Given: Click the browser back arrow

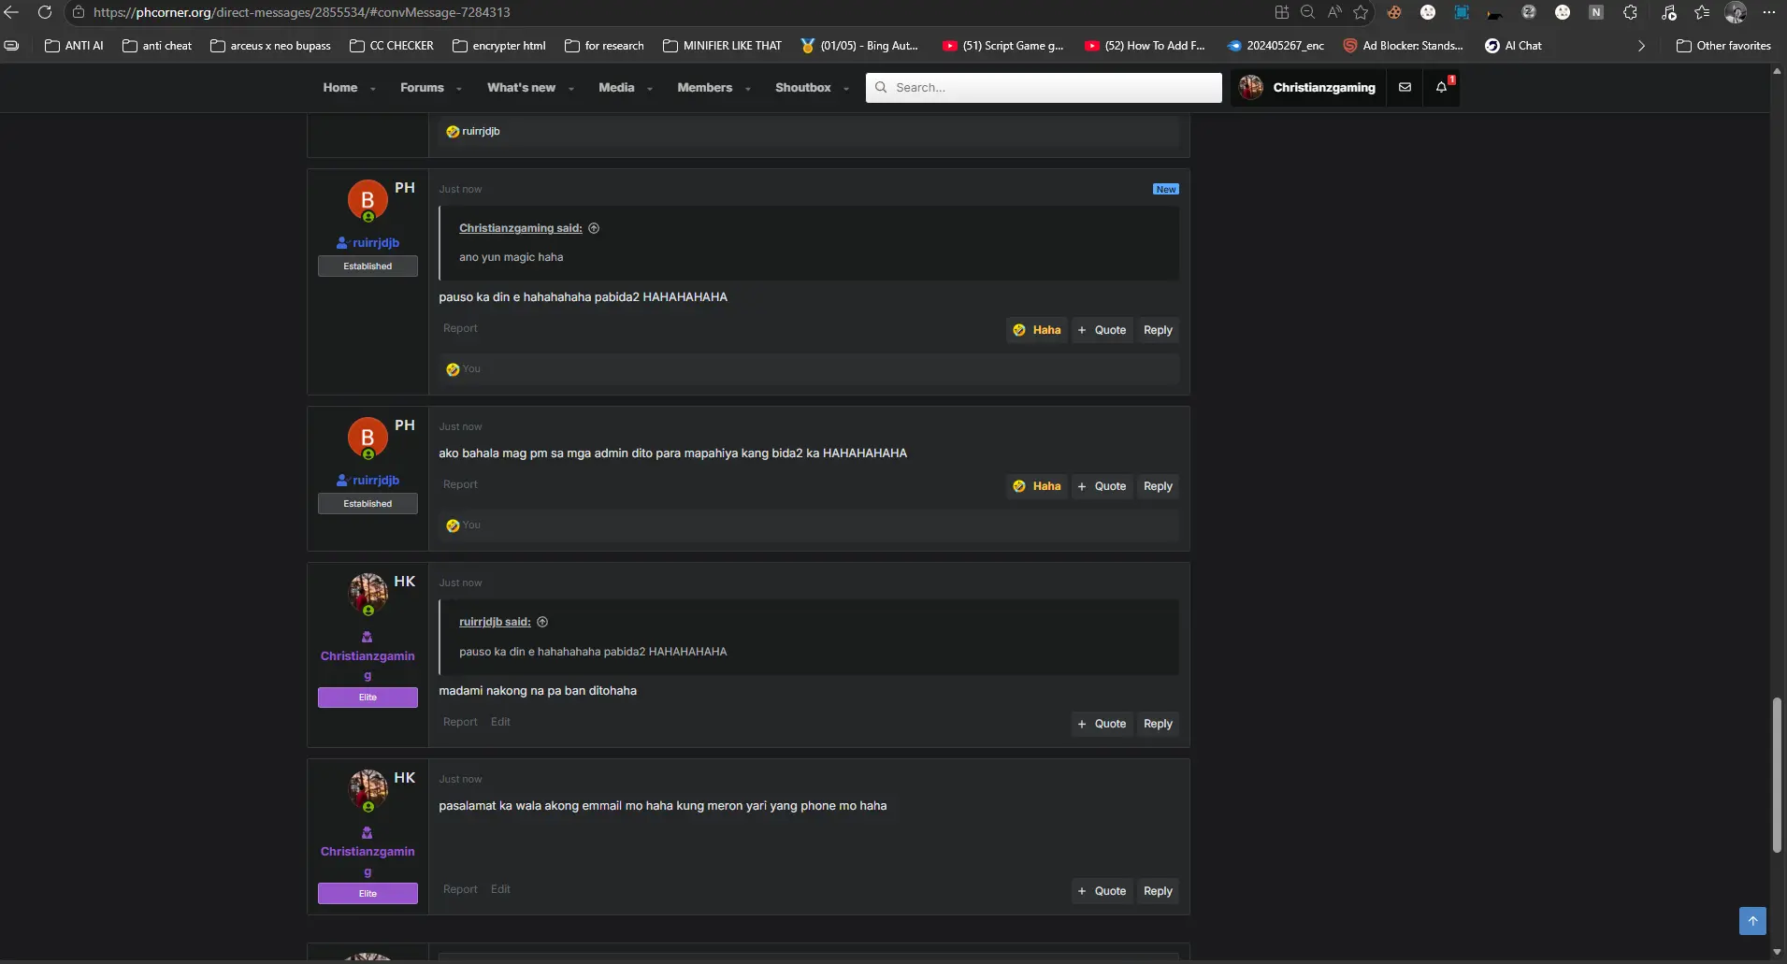Looking at the screenshot, I should 11,12.
